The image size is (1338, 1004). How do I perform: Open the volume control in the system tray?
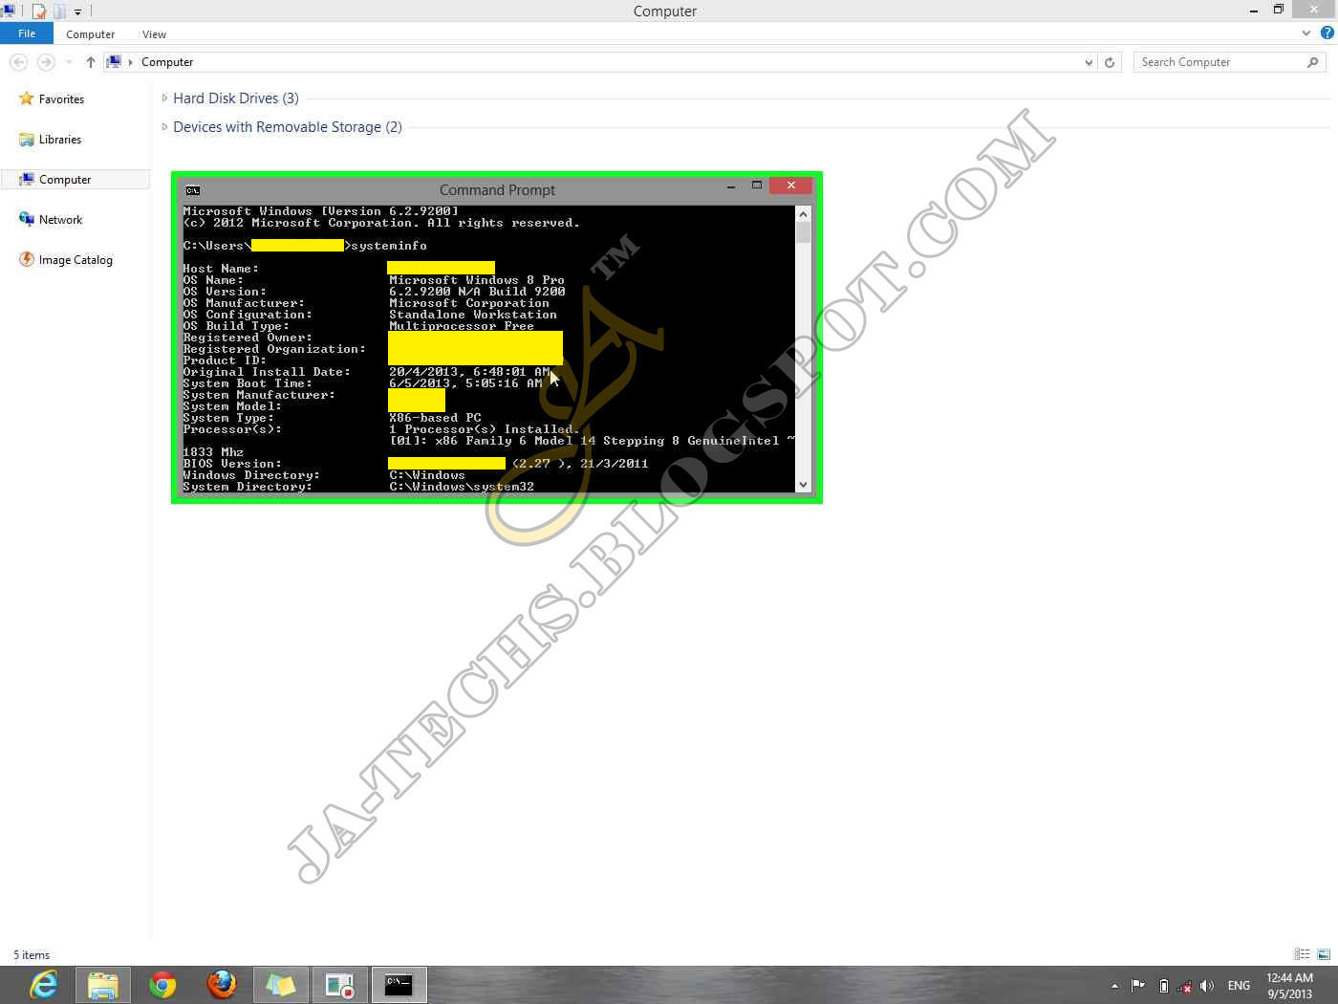click(x=1206, y=985)
